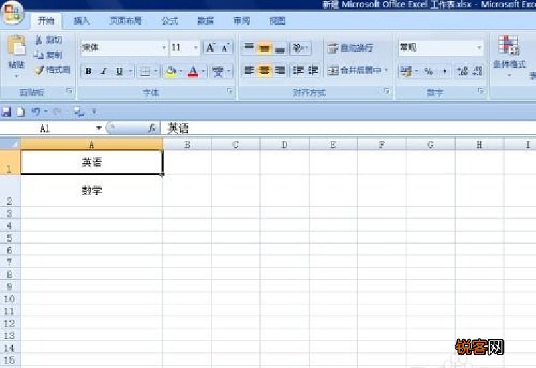Switch to the 公式 (Formulas) tab

coord(170,21)
